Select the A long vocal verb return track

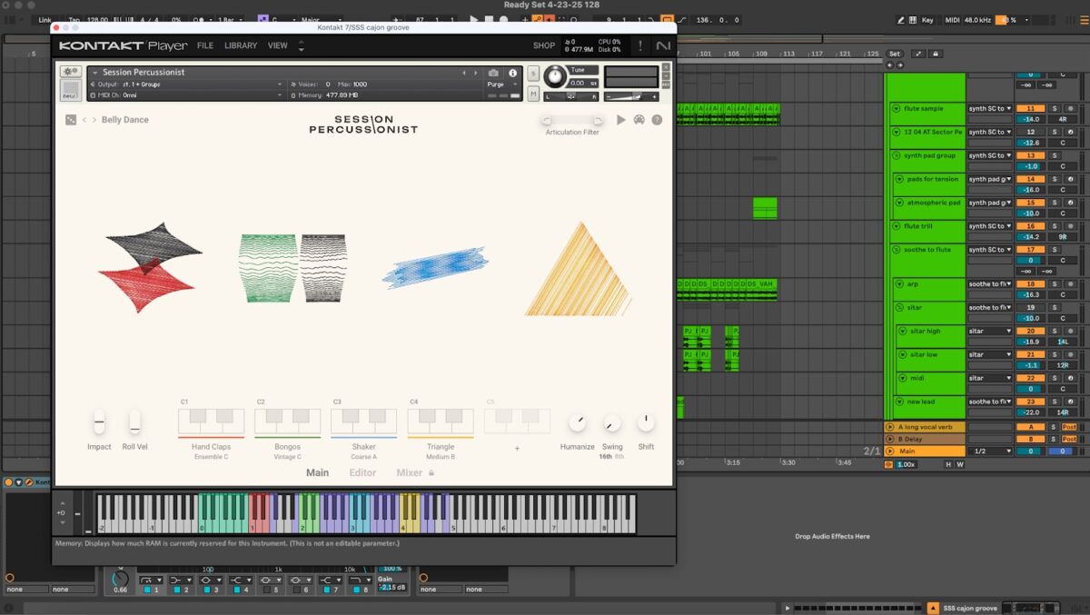[926, 427]
